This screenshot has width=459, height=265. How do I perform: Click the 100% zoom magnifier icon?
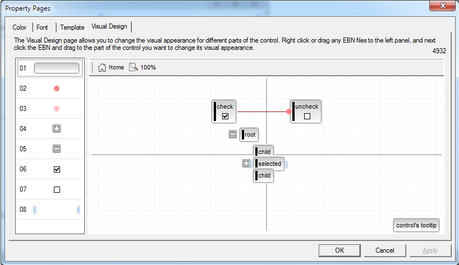pyautogui.click(x=134, y=67)
